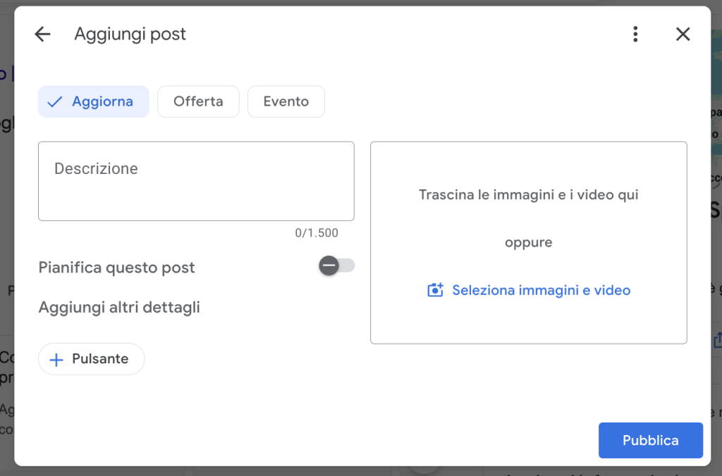Click the media drag-and-drop area
The width and height of the screenshot is (722, 476).
tap(529, 242)
